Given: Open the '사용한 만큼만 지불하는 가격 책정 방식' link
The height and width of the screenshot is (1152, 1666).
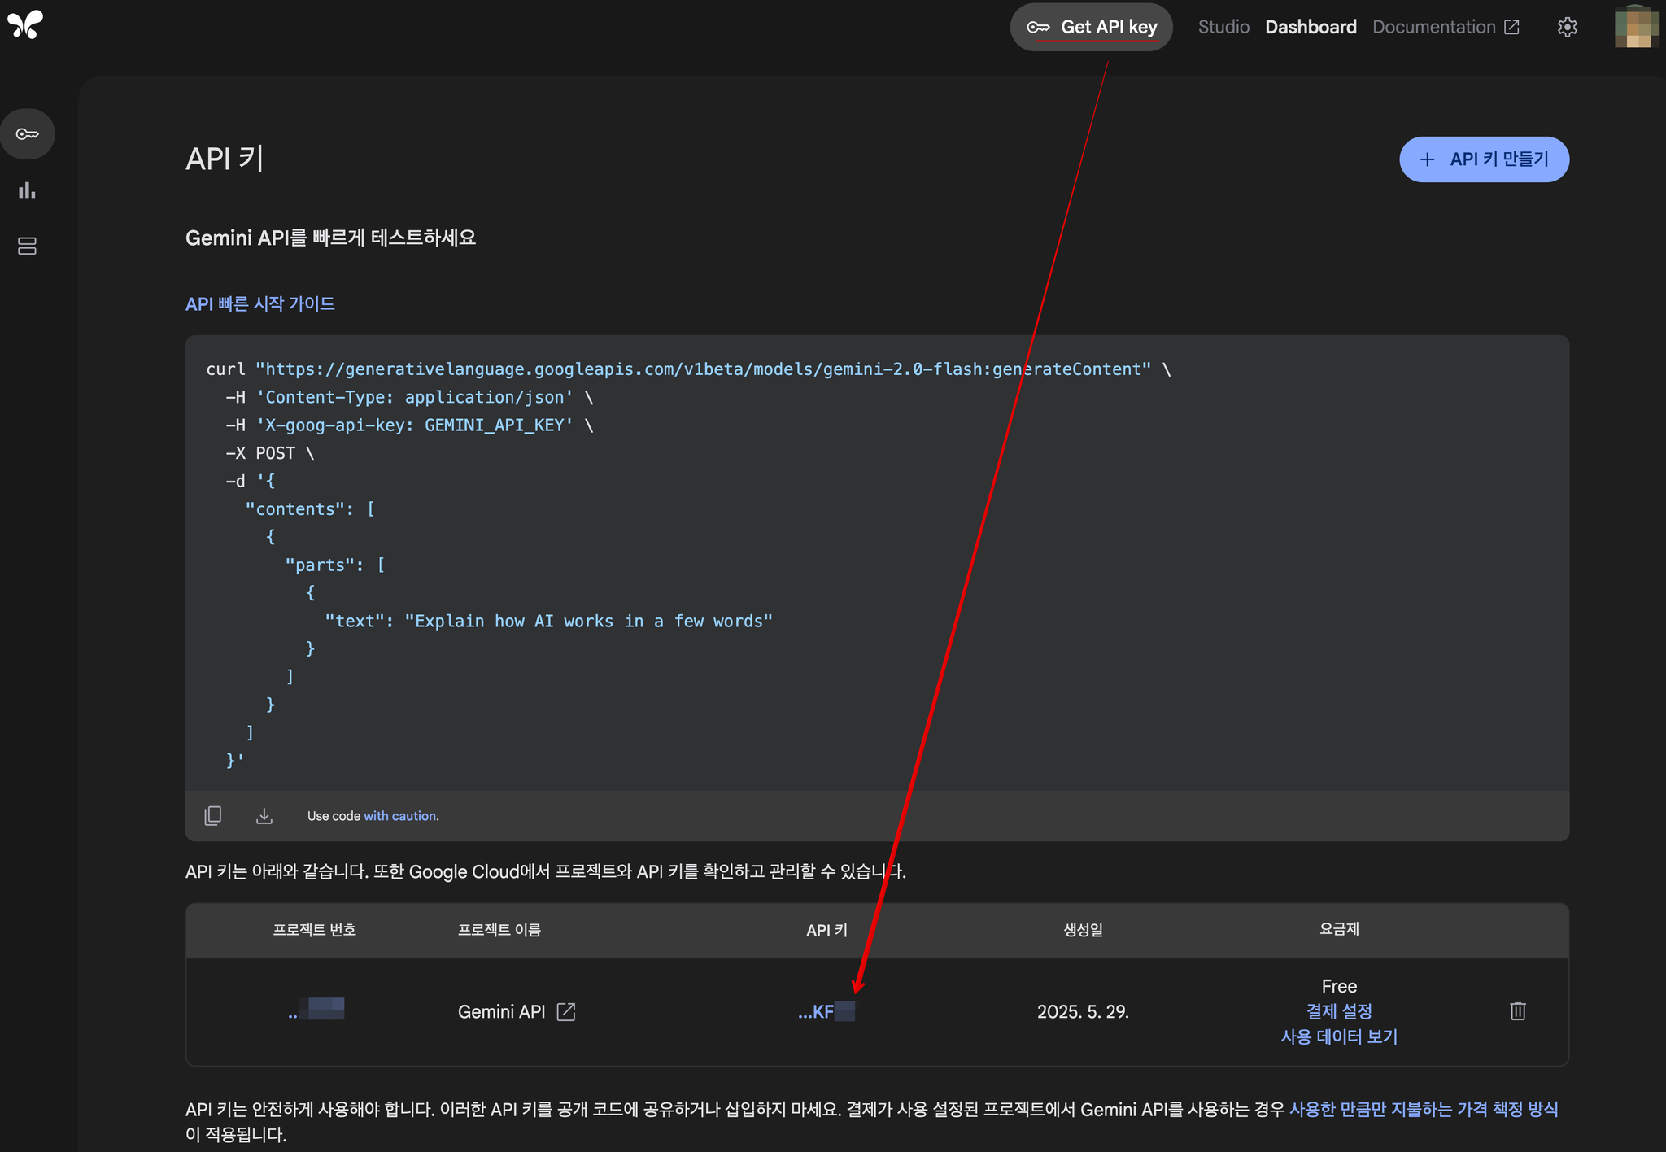Looking at the screenshot, I should tap(1424, 1109).
